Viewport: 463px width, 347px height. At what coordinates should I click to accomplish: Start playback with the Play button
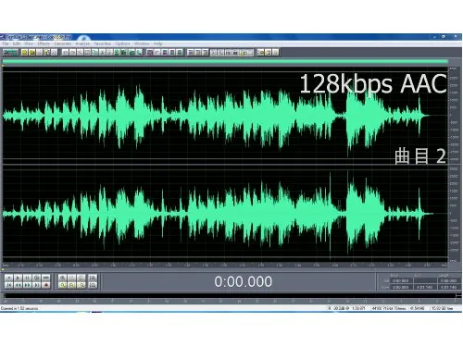pos(18,278)
